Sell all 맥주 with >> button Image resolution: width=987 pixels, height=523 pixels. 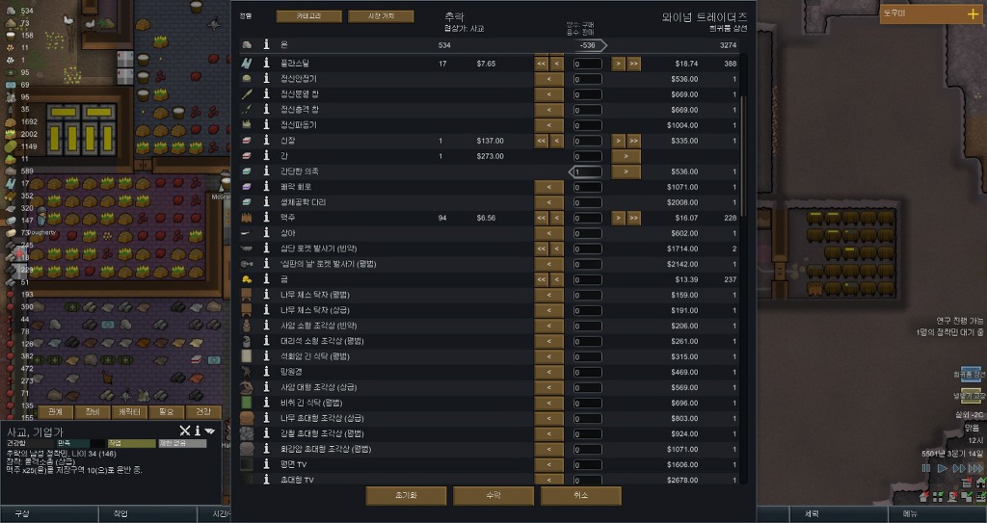pos(634,218)
